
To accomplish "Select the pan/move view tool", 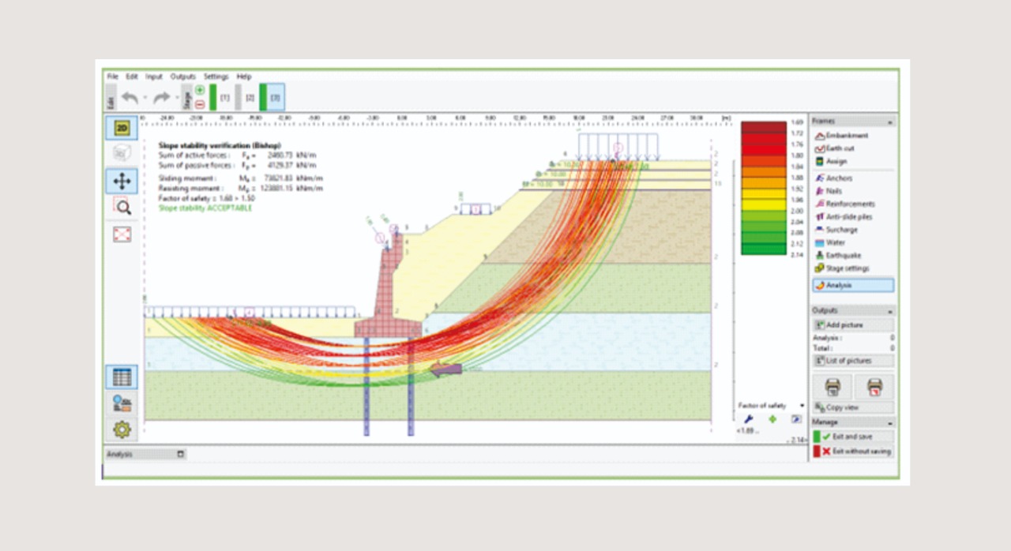I will 122,181.
